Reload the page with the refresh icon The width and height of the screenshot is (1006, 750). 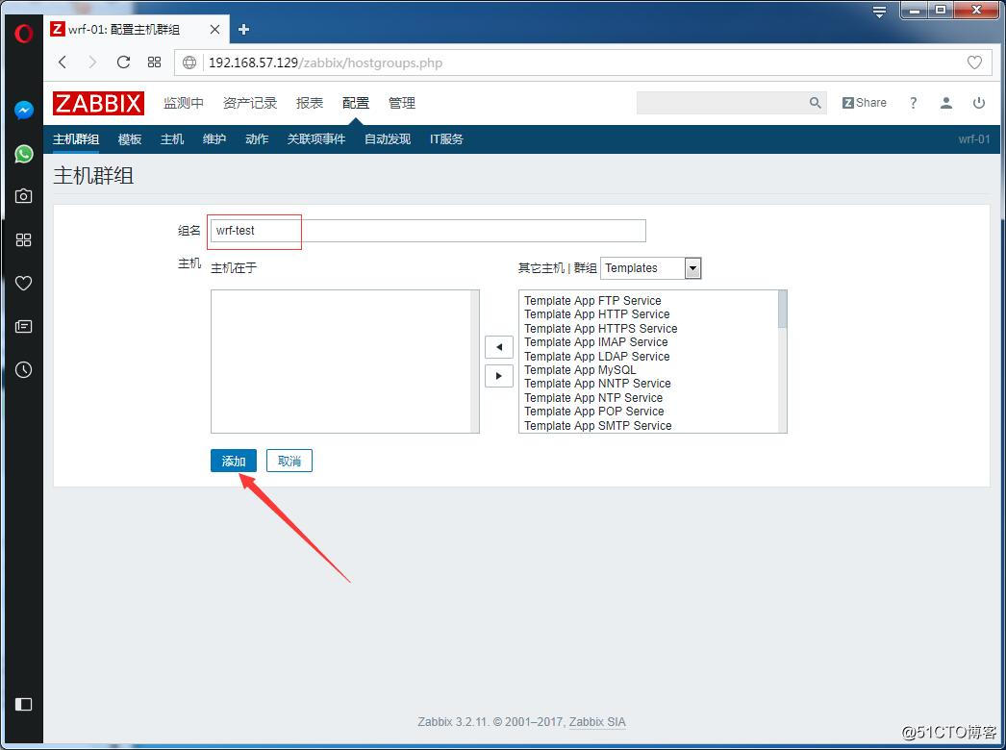pos(123,62)
